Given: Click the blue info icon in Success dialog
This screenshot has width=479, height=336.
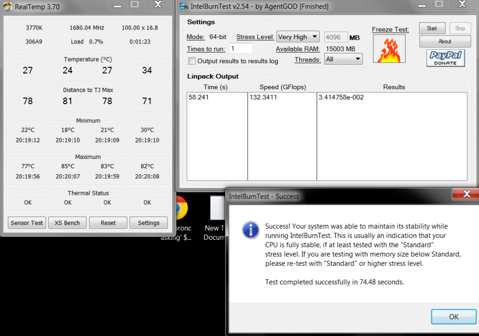Looking at the screenshot, I should point(251,230).
